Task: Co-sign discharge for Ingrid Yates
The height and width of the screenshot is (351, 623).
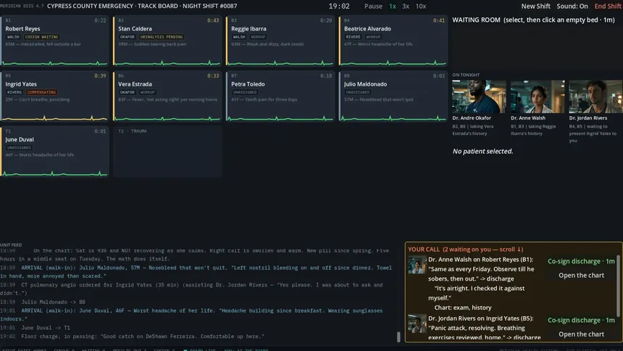Action: 581,321
